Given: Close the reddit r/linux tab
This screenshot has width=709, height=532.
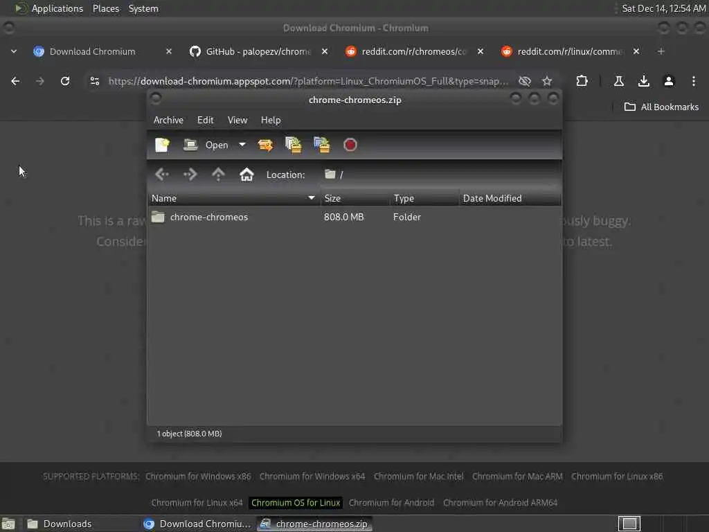Looking at the screenshot, I should click(636, 51).
